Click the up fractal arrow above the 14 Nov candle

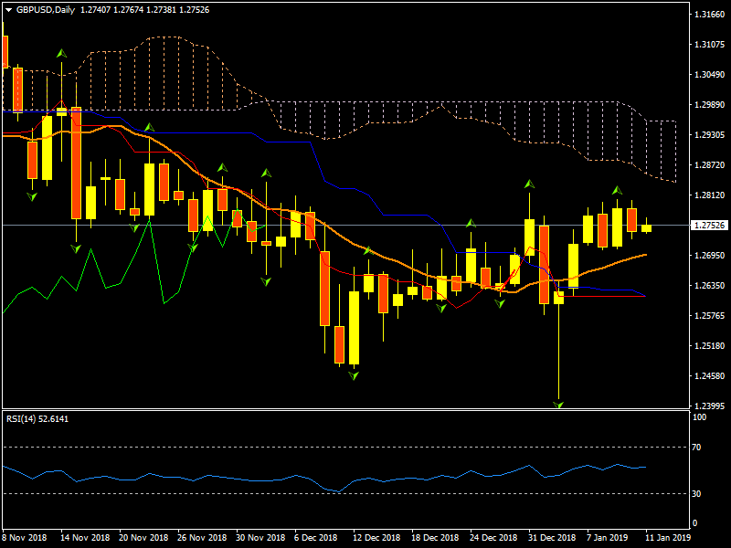62,55
